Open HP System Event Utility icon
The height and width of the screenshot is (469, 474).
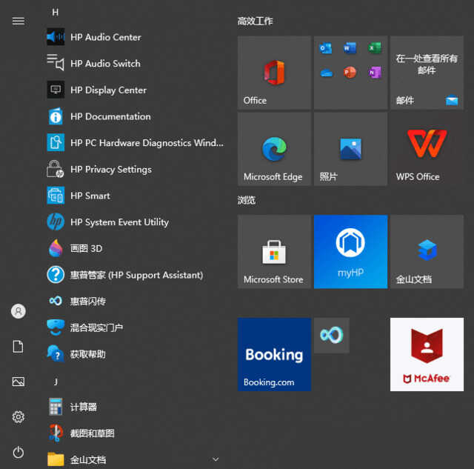56,222
